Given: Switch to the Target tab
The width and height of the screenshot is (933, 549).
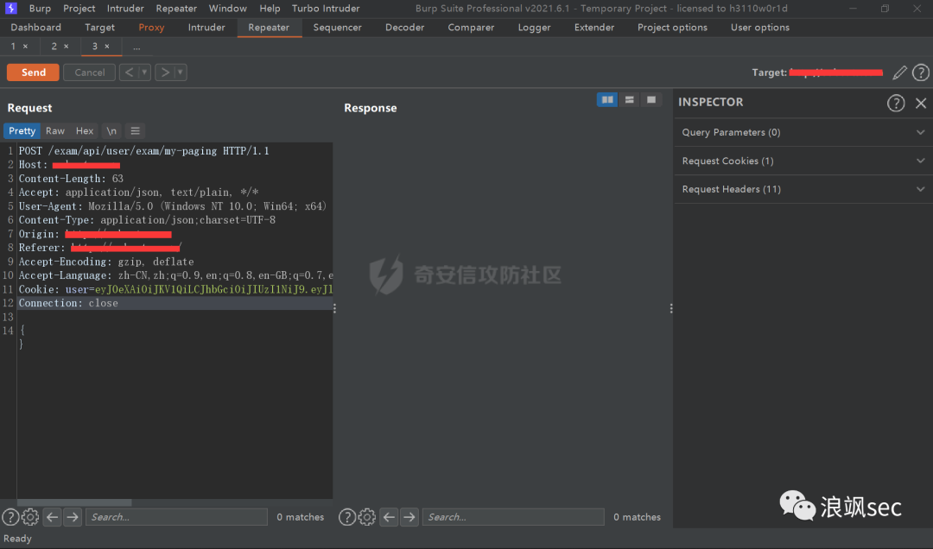Looking at the screenshot, I should 99,28.
